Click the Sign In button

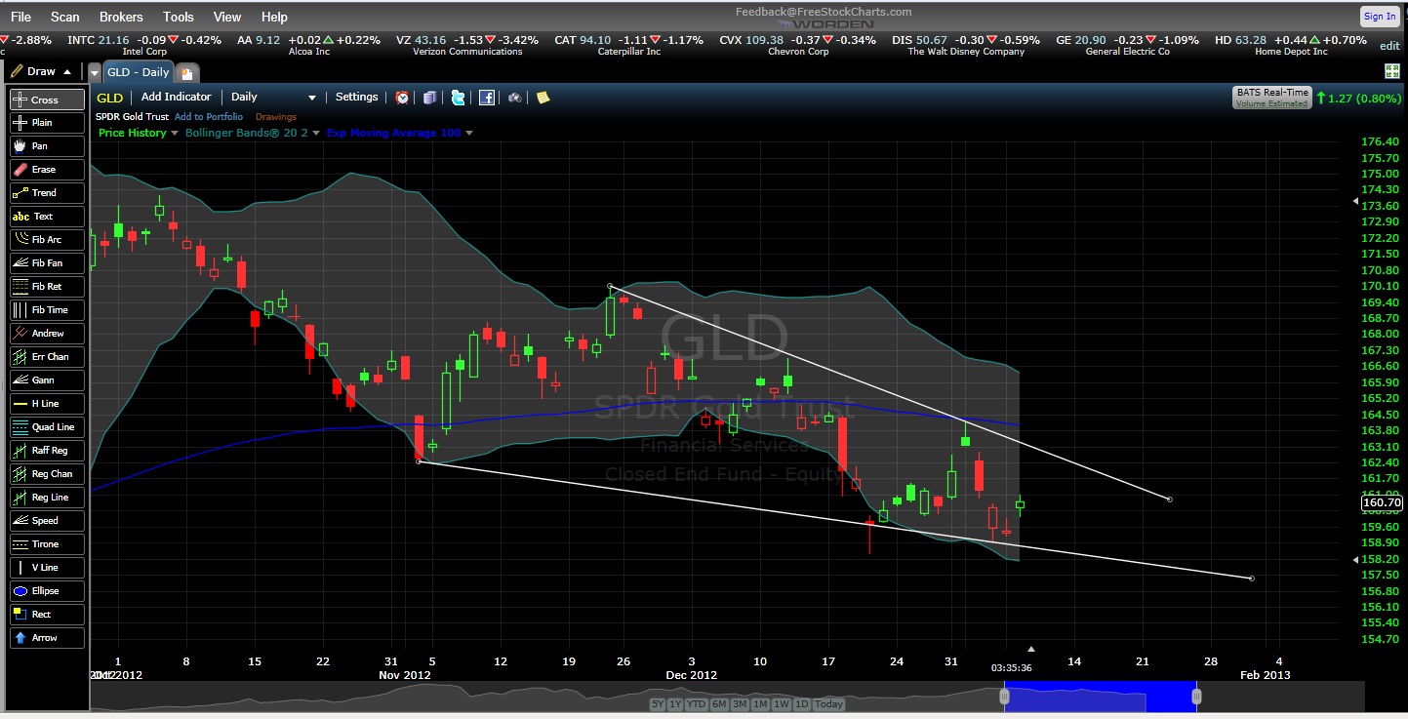1380,16
